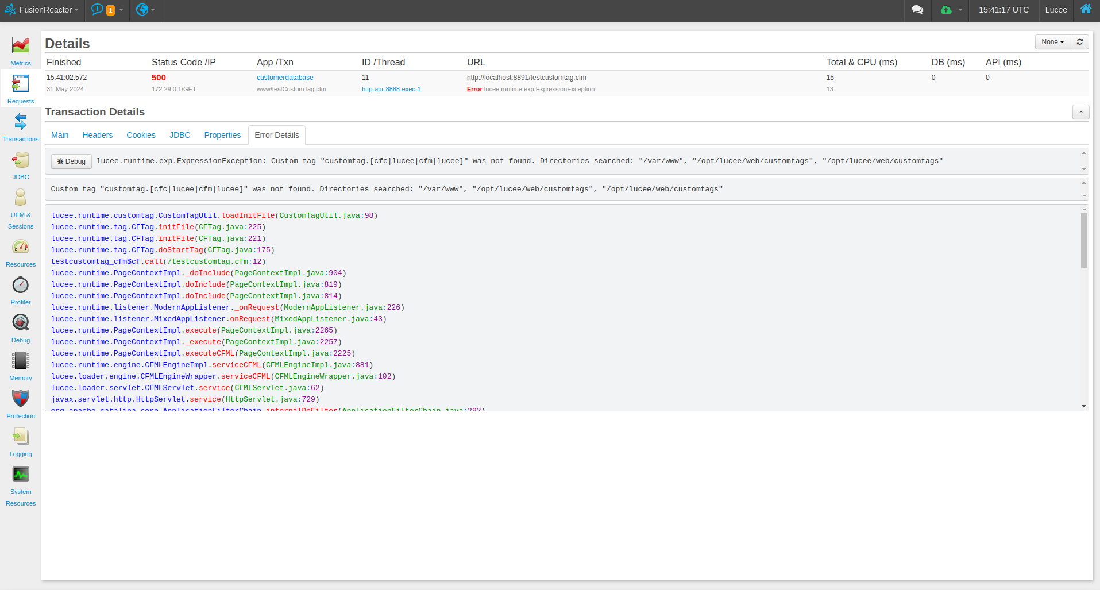Image resolution: width=1100 pixels, height=590 pixels.
Task: Open the Logging sidebar icon
Action: click(x=21, y=436)
